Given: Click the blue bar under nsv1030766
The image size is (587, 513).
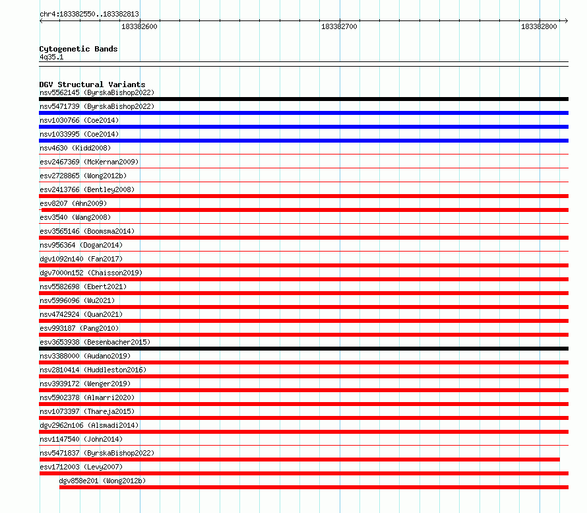Looking at the screenshot, I should pyautogui.click(x=303, y=127).
